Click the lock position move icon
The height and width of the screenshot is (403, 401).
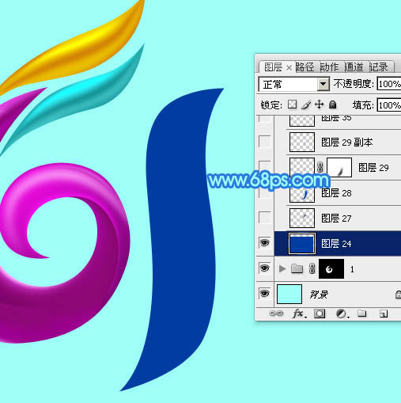pyautogui.click(x=319, y=105)
